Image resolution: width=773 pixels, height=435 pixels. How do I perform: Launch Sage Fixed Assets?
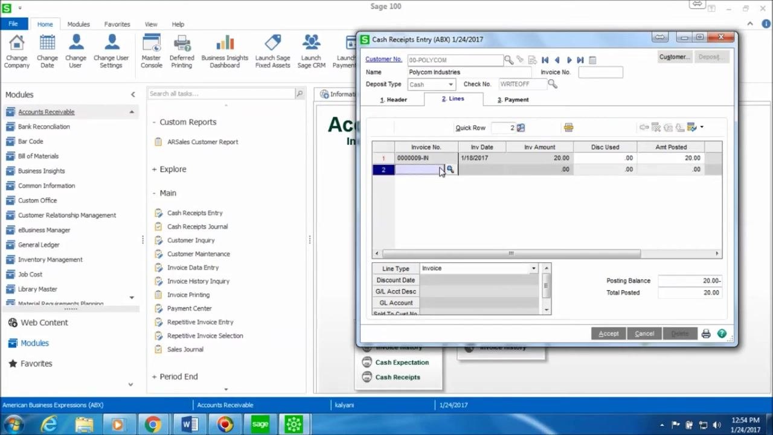273,51
